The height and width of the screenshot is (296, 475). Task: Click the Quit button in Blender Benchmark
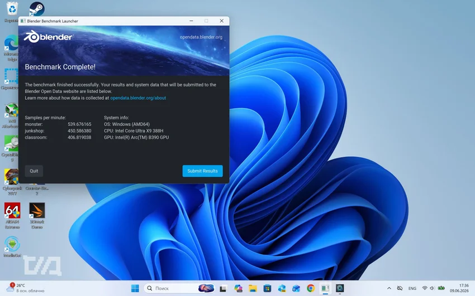pos(34,171)
